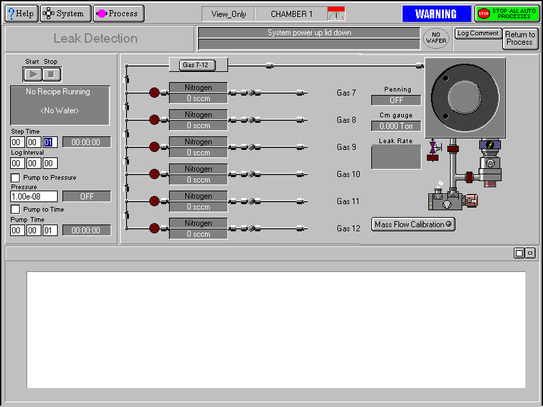Click the chamber lid graphic
Screen dimensions: 543x407
tap(465, 96)
